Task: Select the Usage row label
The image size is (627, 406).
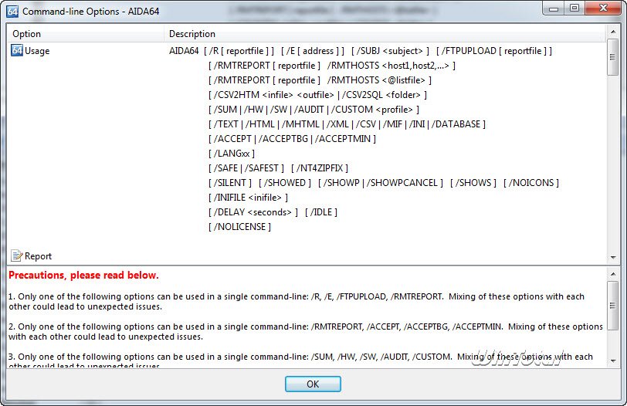Action: pos(37,51)
